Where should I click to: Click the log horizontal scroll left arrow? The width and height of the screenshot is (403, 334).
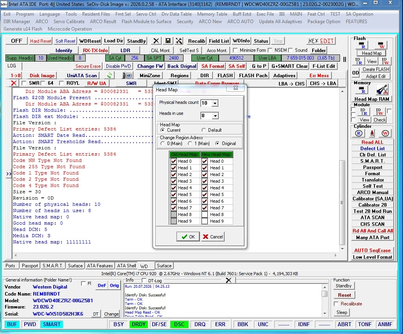[x=16, y=256]
